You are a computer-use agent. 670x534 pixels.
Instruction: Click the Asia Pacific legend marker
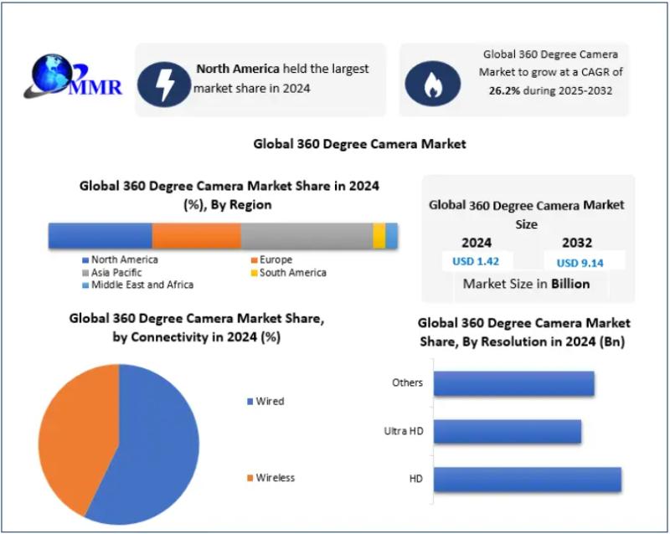(x=85, y=273)
